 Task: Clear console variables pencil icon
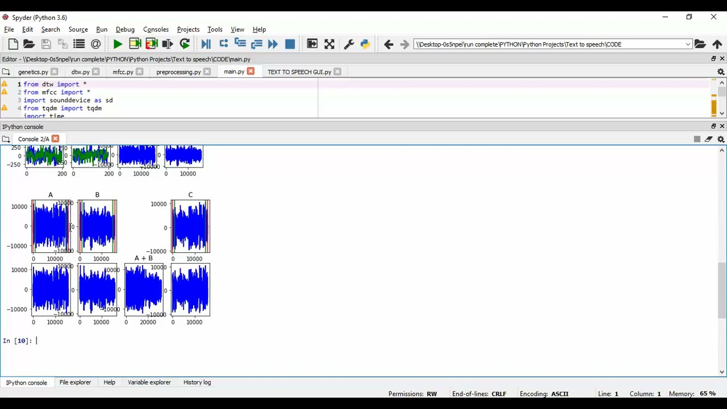click(709, 139)
